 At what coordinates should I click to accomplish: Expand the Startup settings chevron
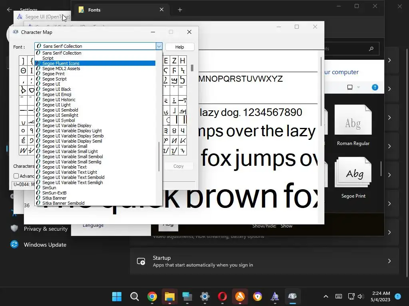click(389, 261)
